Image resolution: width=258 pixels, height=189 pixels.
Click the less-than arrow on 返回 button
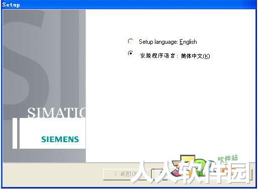(x=115, y=174)
